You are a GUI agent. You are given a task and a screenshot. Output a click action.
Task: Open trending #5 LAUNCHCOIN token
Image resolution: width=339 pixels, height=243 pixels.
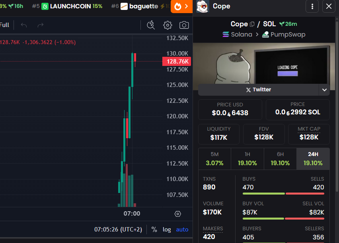click(x=67, y=6)
